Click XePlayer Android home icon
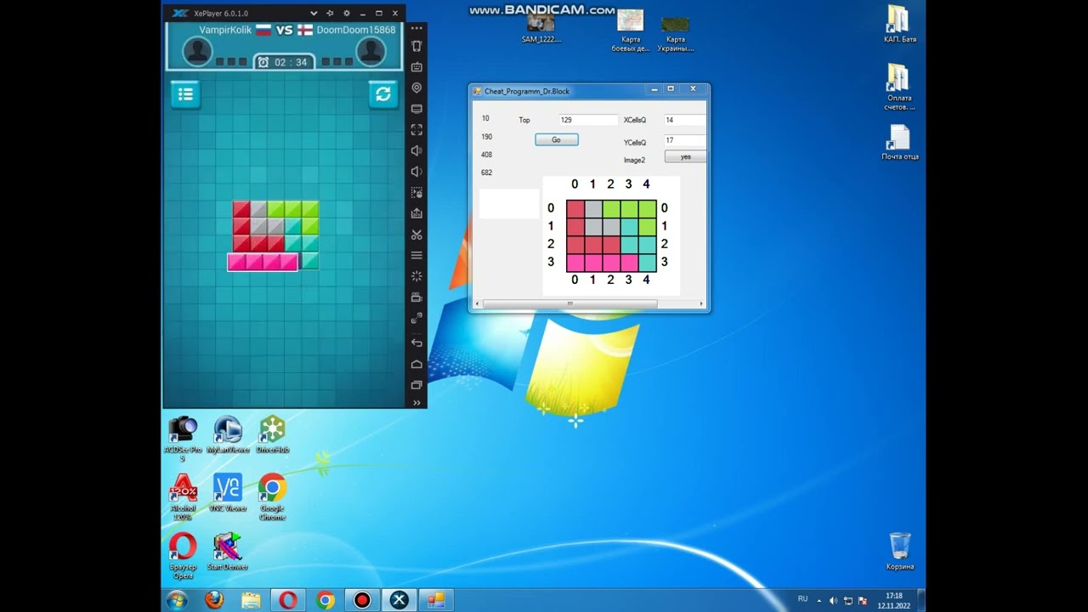 [x=416, y=364]
